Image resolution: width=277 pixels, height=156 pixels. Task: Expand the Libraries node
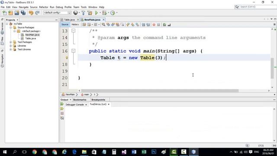coord(11,46)
